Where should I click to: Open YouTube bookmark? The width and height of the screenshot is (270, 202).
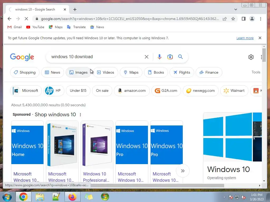point(35,27)
